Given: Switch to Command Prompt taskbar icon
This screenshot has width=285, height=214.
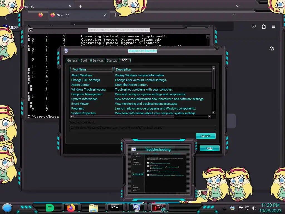Looking at the screenshot, I should pyautogui.click(x=115, y=208).
